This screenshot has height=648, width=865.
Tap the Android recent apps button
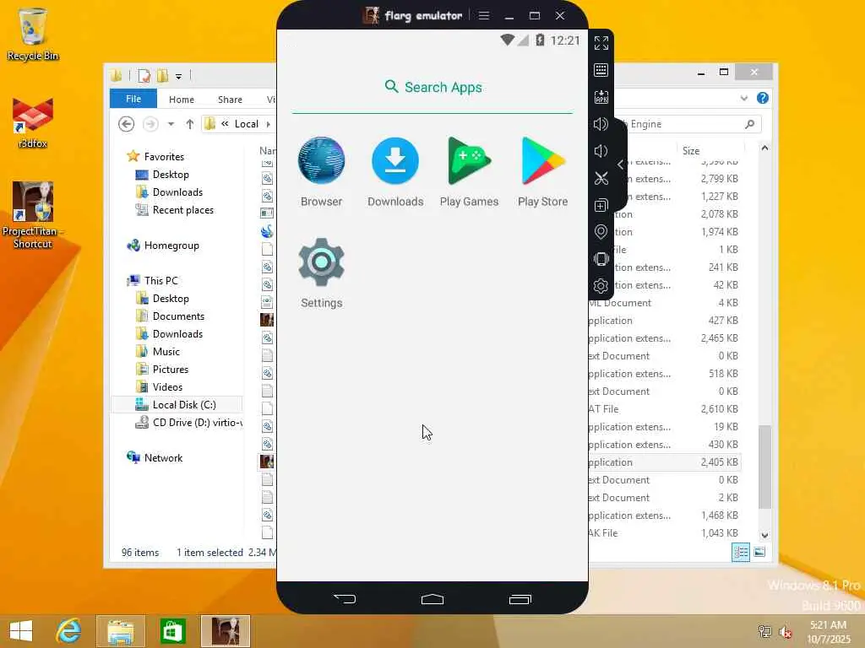coord(520,599)
